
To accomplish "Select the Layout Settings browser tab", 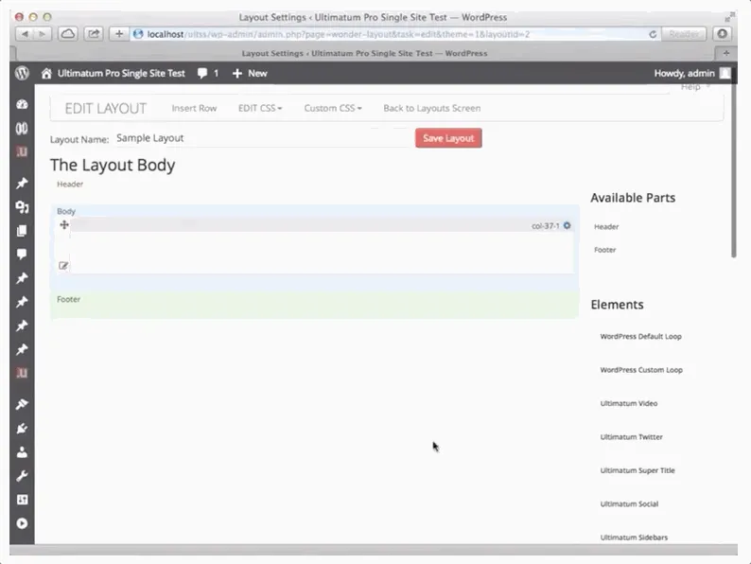I will click(x=364, y=53).
